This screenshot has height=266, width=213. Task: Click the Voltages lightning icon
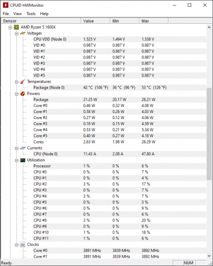[23, 33]
